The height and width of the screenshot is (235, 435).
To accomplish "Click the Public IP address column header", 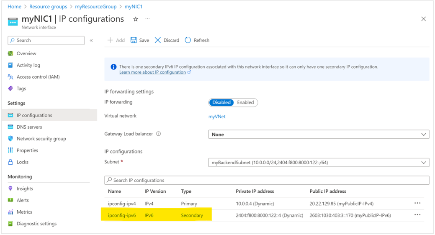I will tap(328, 191).
